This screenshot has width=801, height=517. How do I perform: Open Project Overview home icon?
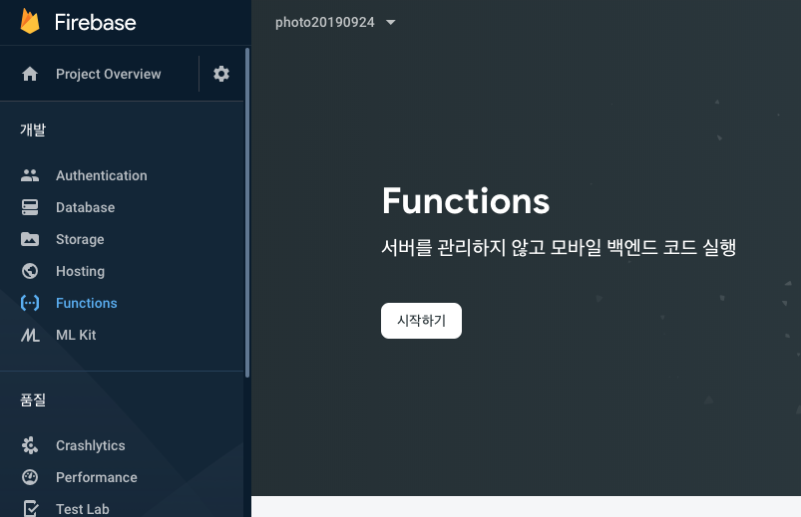pyautogui.click(x=30, y=74)
